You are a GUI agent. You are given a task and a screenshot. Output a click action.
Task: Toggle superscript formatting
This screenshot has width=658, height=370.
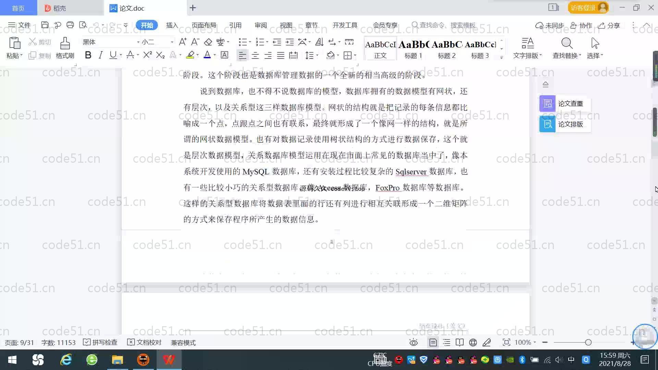(x=147, y=55)
